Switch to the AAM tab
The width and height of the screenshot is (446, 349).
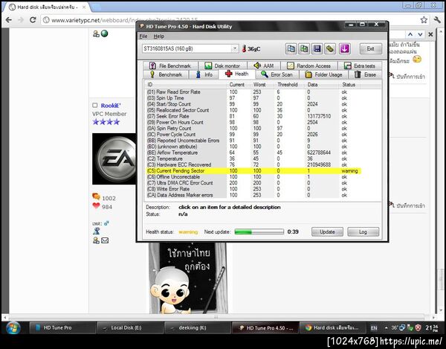(264, 65)
